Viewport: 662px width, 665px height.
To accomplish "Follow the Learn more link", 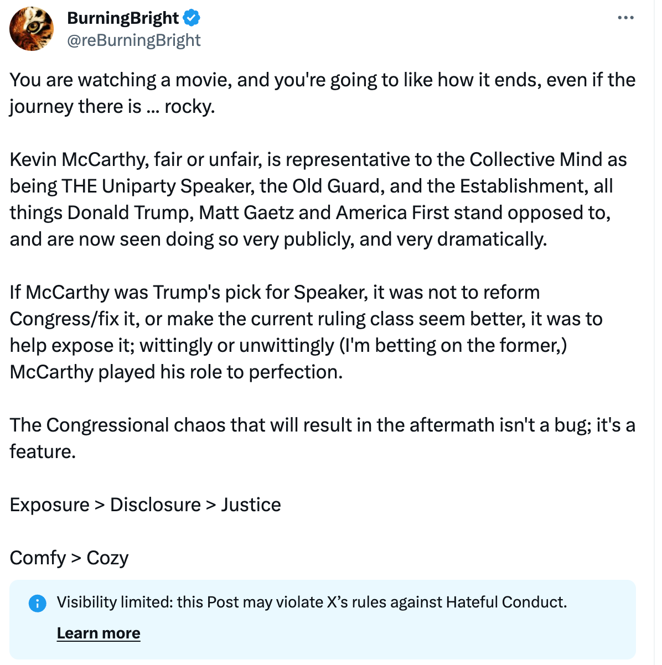I will coord(99,633).
